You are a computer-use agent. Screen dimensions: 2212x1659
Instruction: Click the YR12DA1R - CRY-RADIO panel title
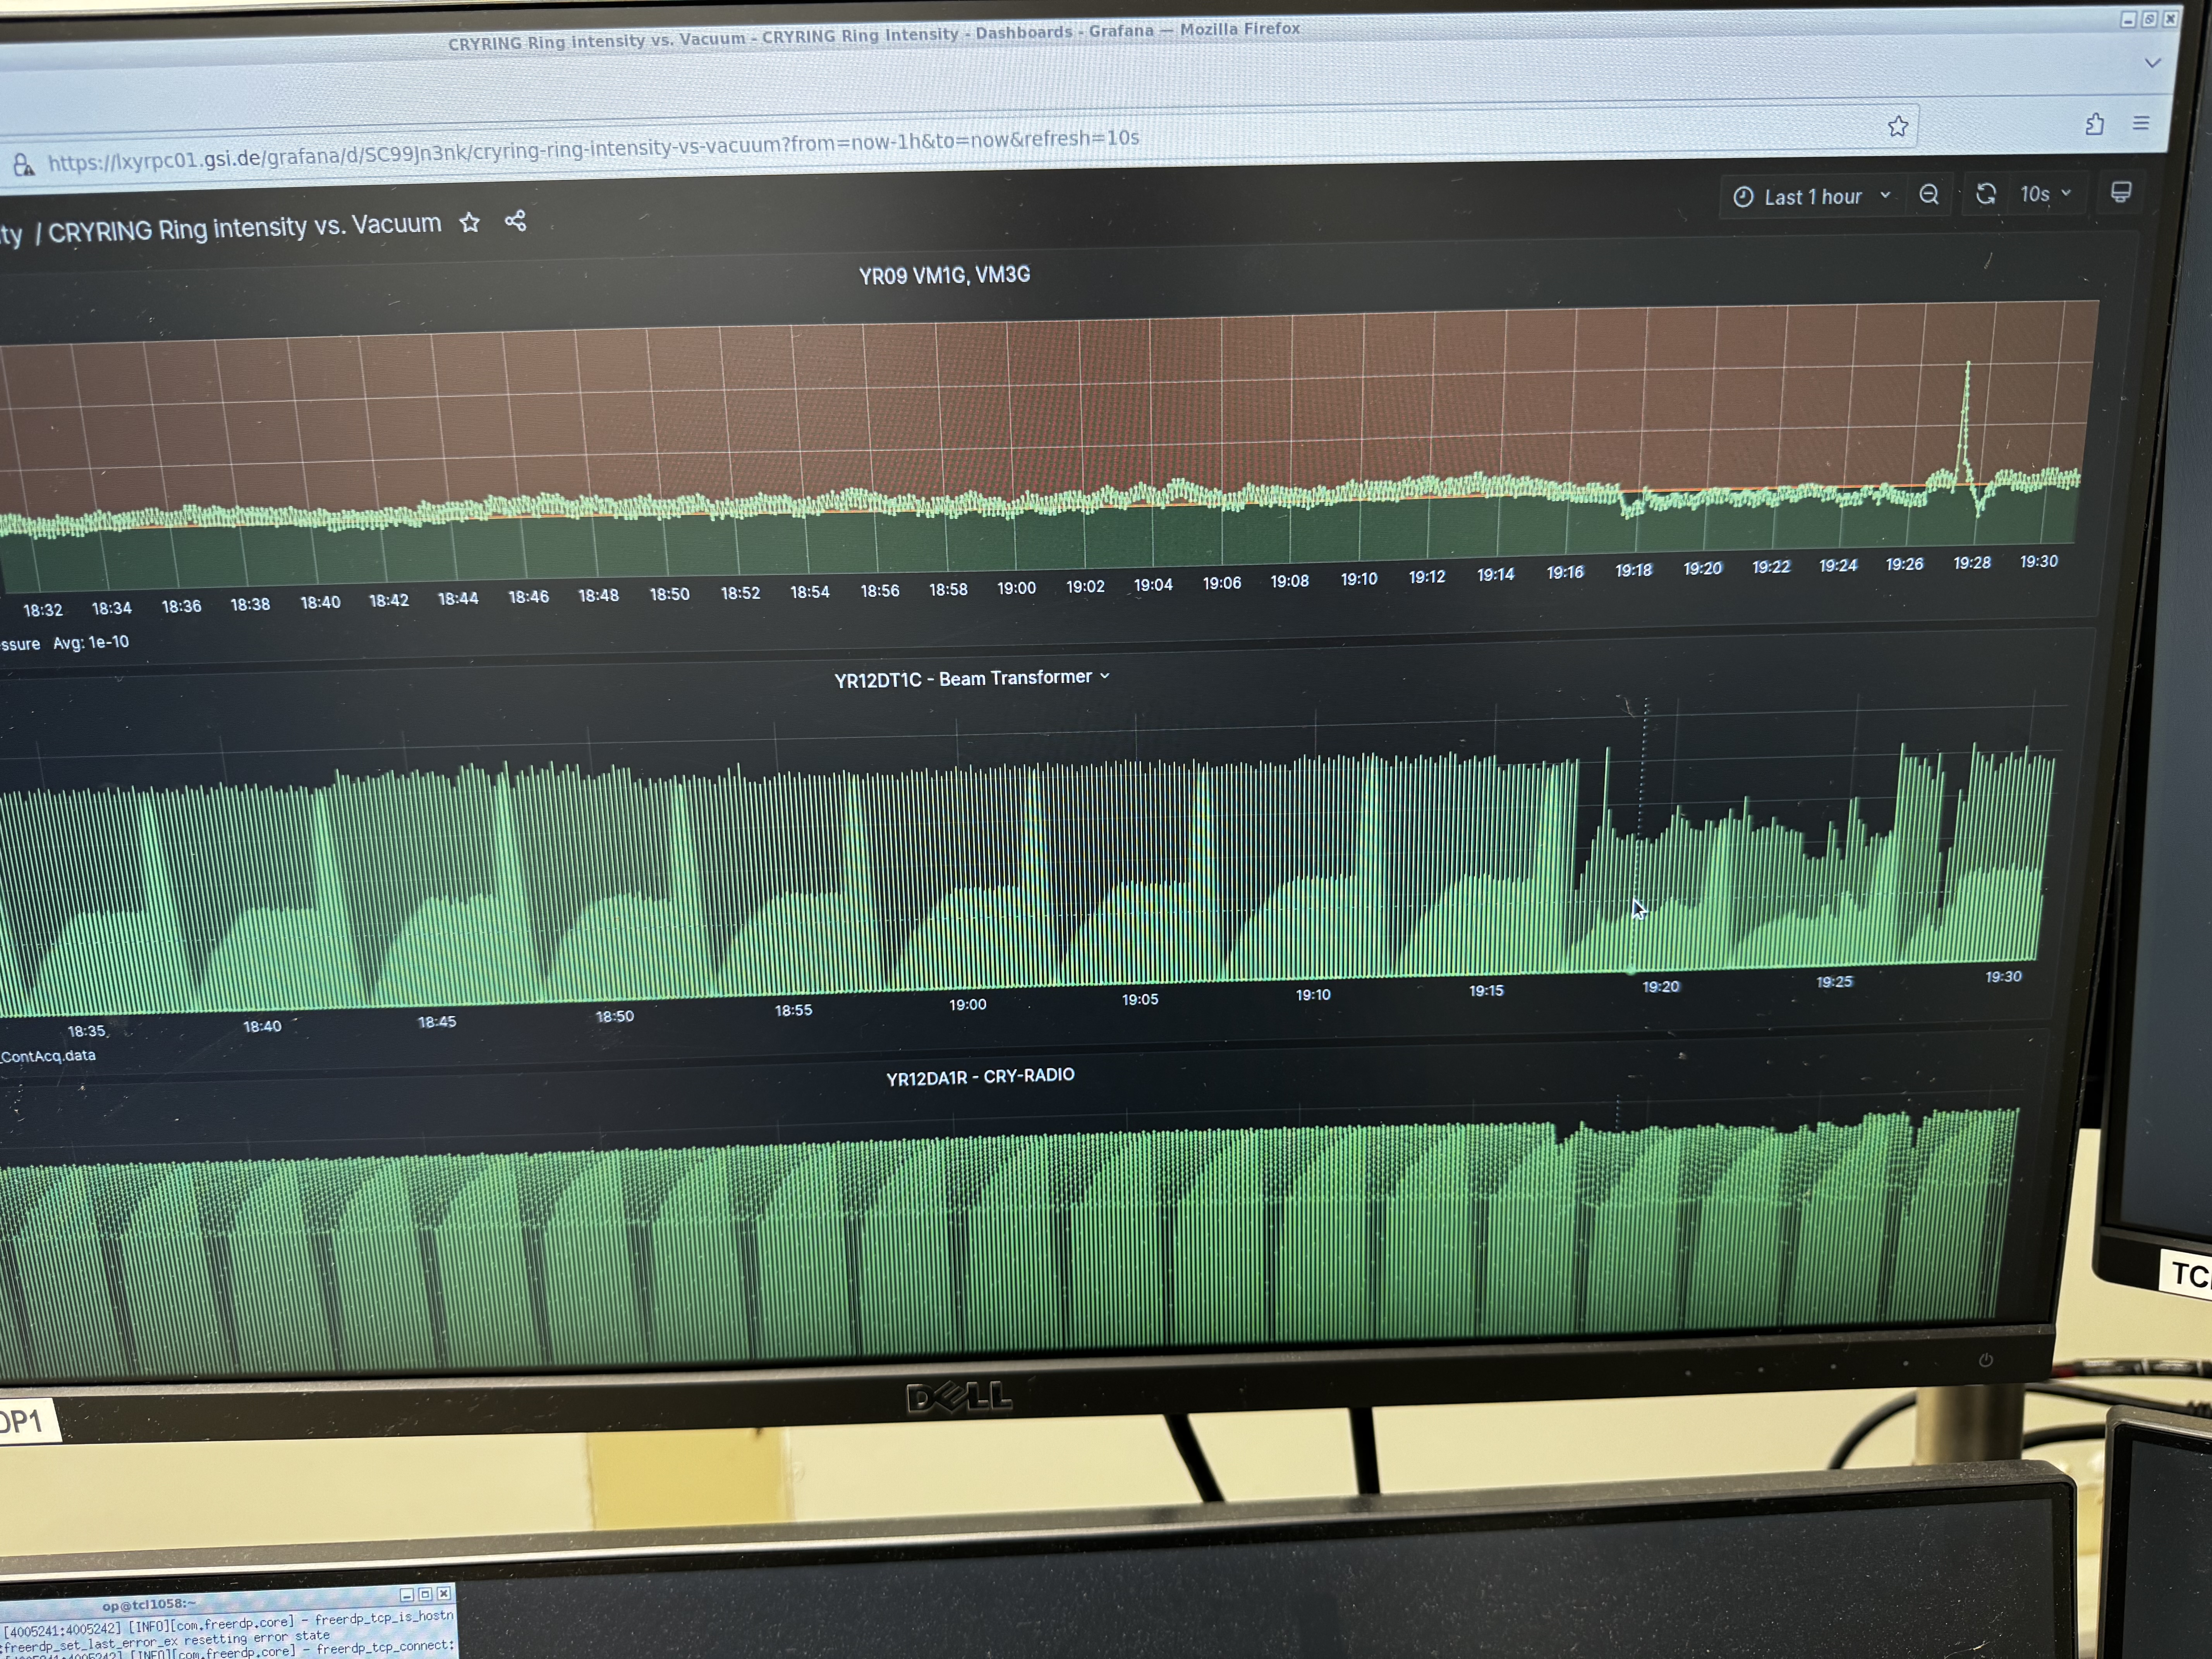980,1077
